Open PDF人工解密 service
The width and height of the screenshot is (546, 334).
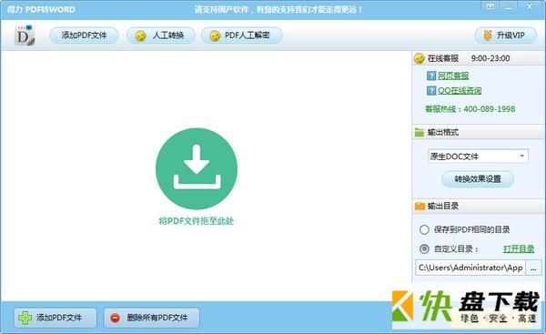click(x=242, y=35)
